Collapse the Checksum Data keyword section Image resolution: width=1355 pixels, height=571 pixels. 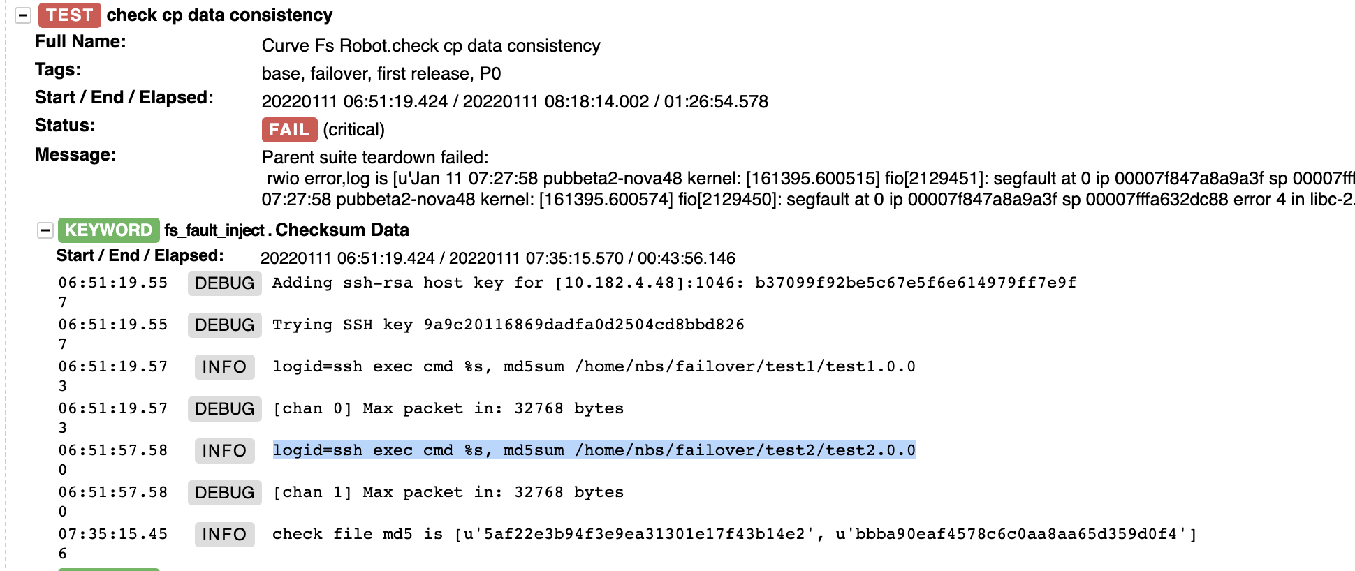pyautogui.click(x=45, y=229)
